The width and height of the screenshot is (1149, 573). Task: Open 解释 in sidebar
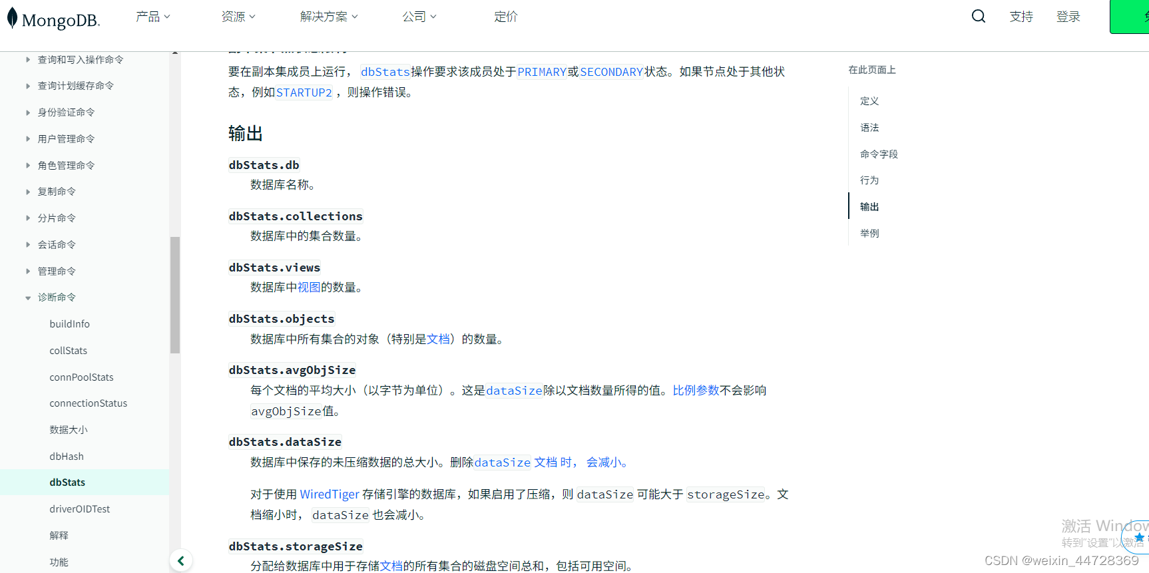pos(59,536)
